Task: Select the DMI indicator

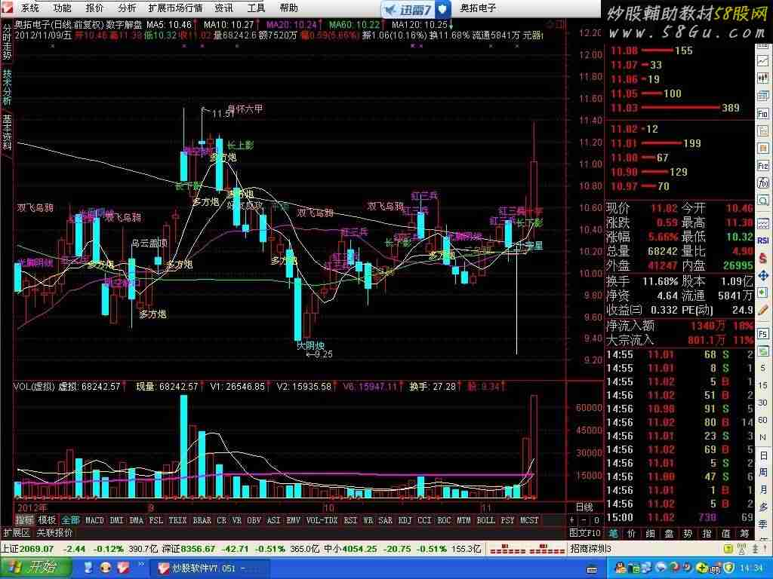Action: 117,520
